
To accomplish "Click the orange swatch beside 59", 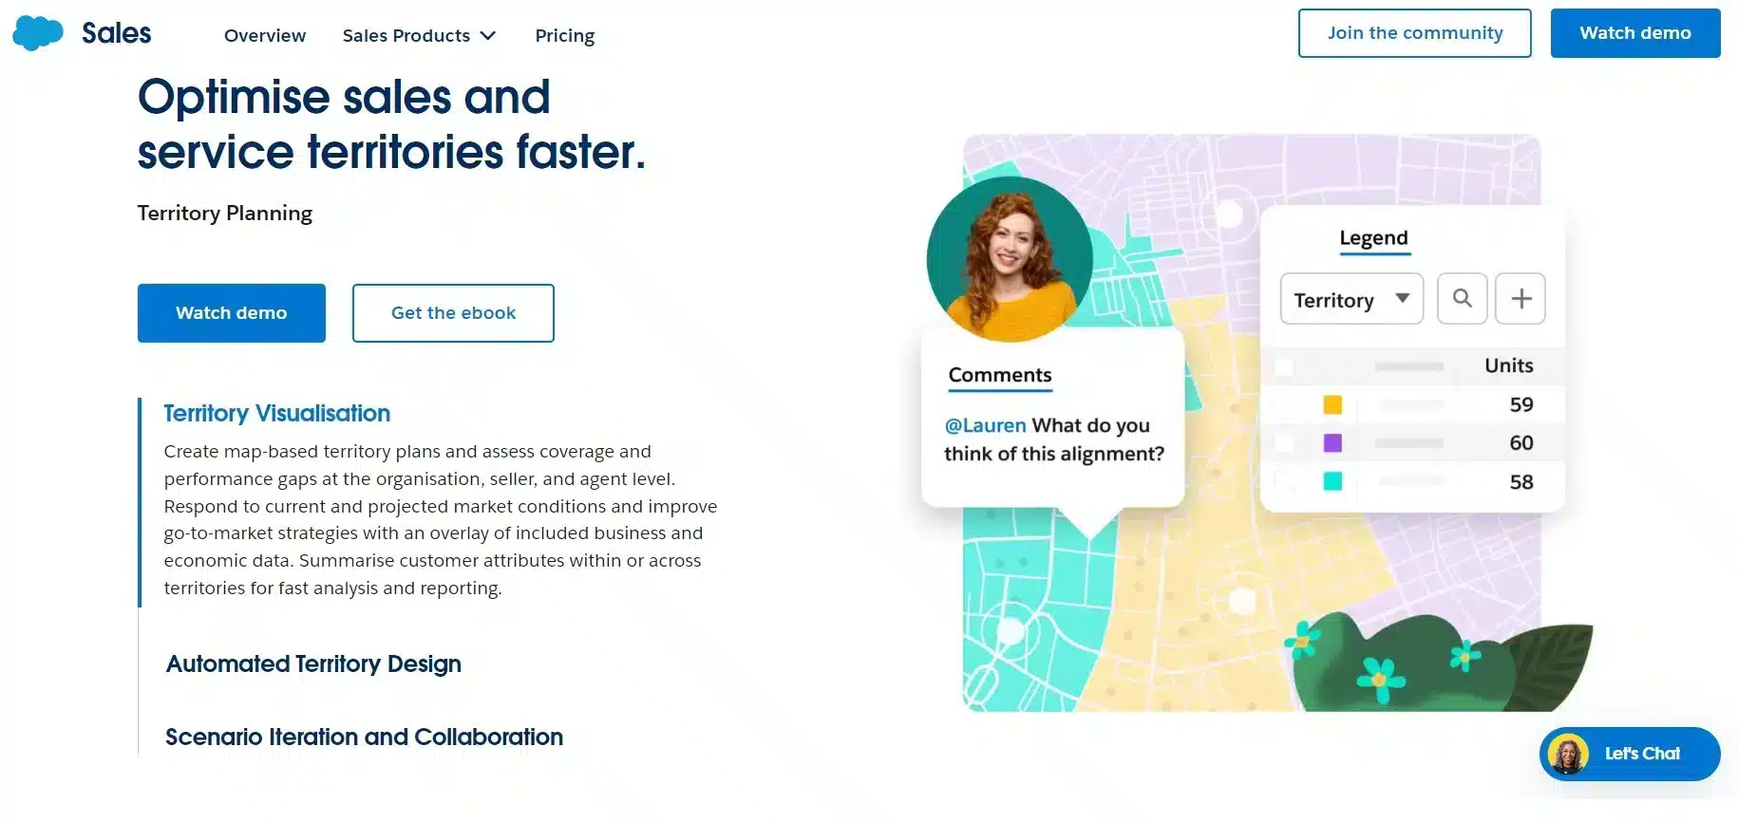I will pyautogui.click(x=1332, y=405).
